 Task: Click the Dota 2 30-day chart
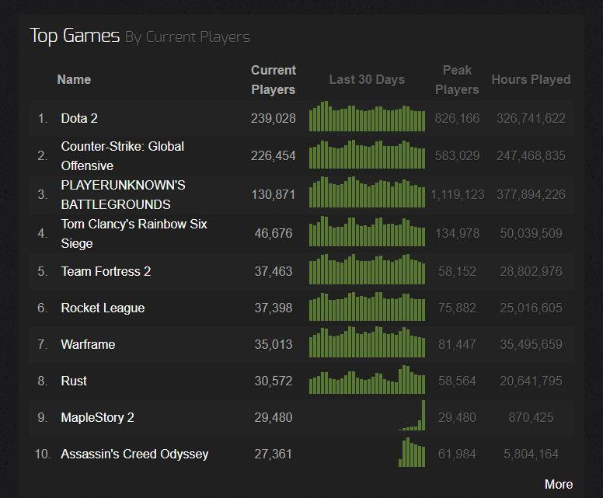[x=367, y=116]
